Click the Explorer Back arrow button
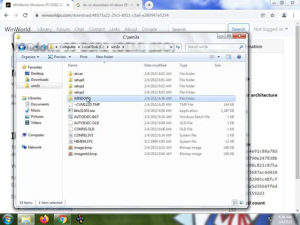The width and height of the screenshot is (300, 225). [x=22, y=47]
